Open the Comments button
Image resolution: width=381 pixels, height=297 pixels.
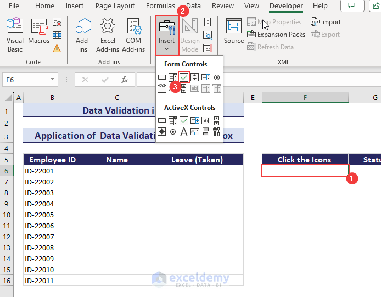click(x=352, y=6)
